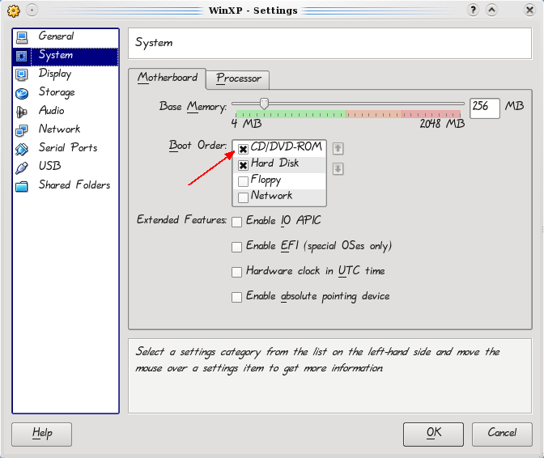544x458 pixels.
Task: Select System in the settings list
Action: click(66, 56)
